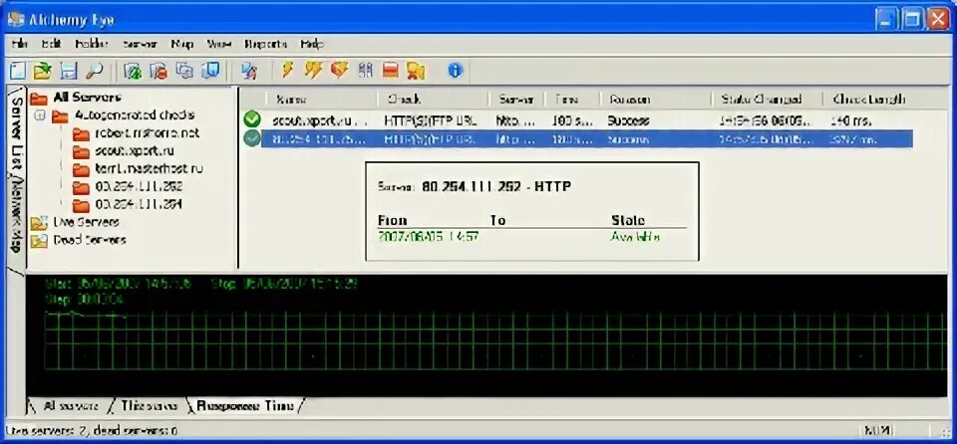Click the single lightning bolt check icon

(x=287, y=70)
